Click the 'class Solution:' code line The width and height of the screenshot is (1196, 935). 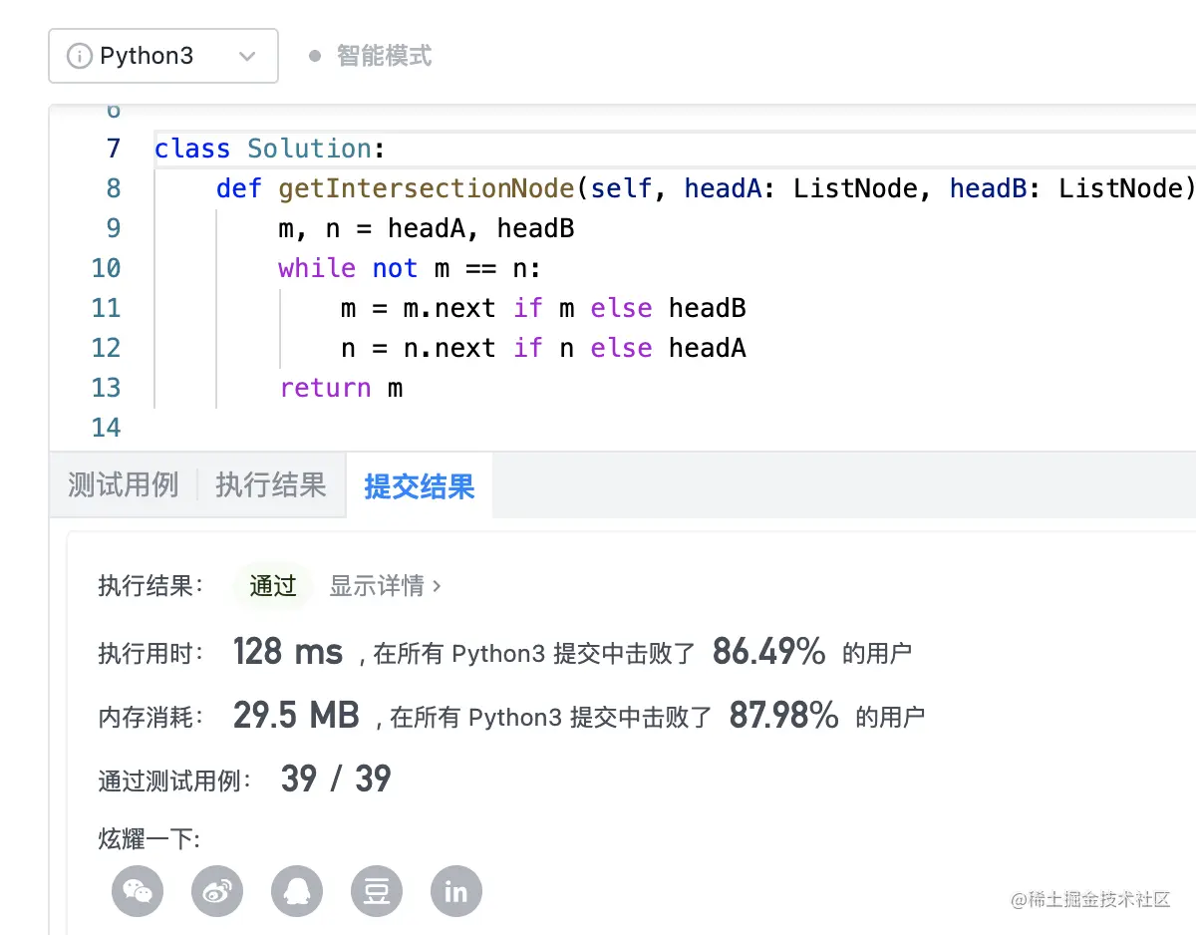coord(270,149)
